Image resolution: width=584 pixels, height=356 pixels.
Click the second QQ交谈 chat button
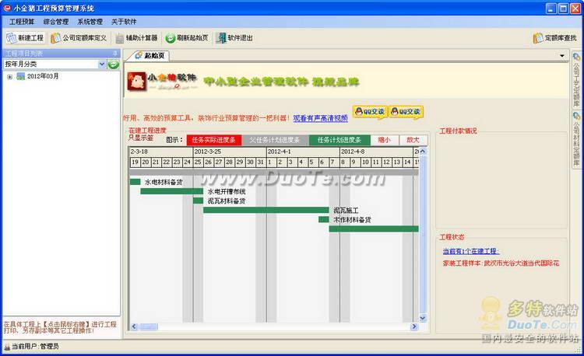click(x=406, y=111)
